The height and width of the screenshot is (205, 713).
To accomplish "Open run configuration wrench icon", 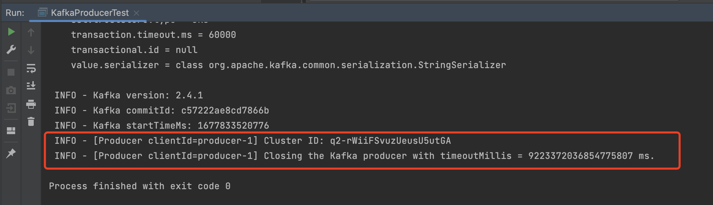I will coord(11,50).
